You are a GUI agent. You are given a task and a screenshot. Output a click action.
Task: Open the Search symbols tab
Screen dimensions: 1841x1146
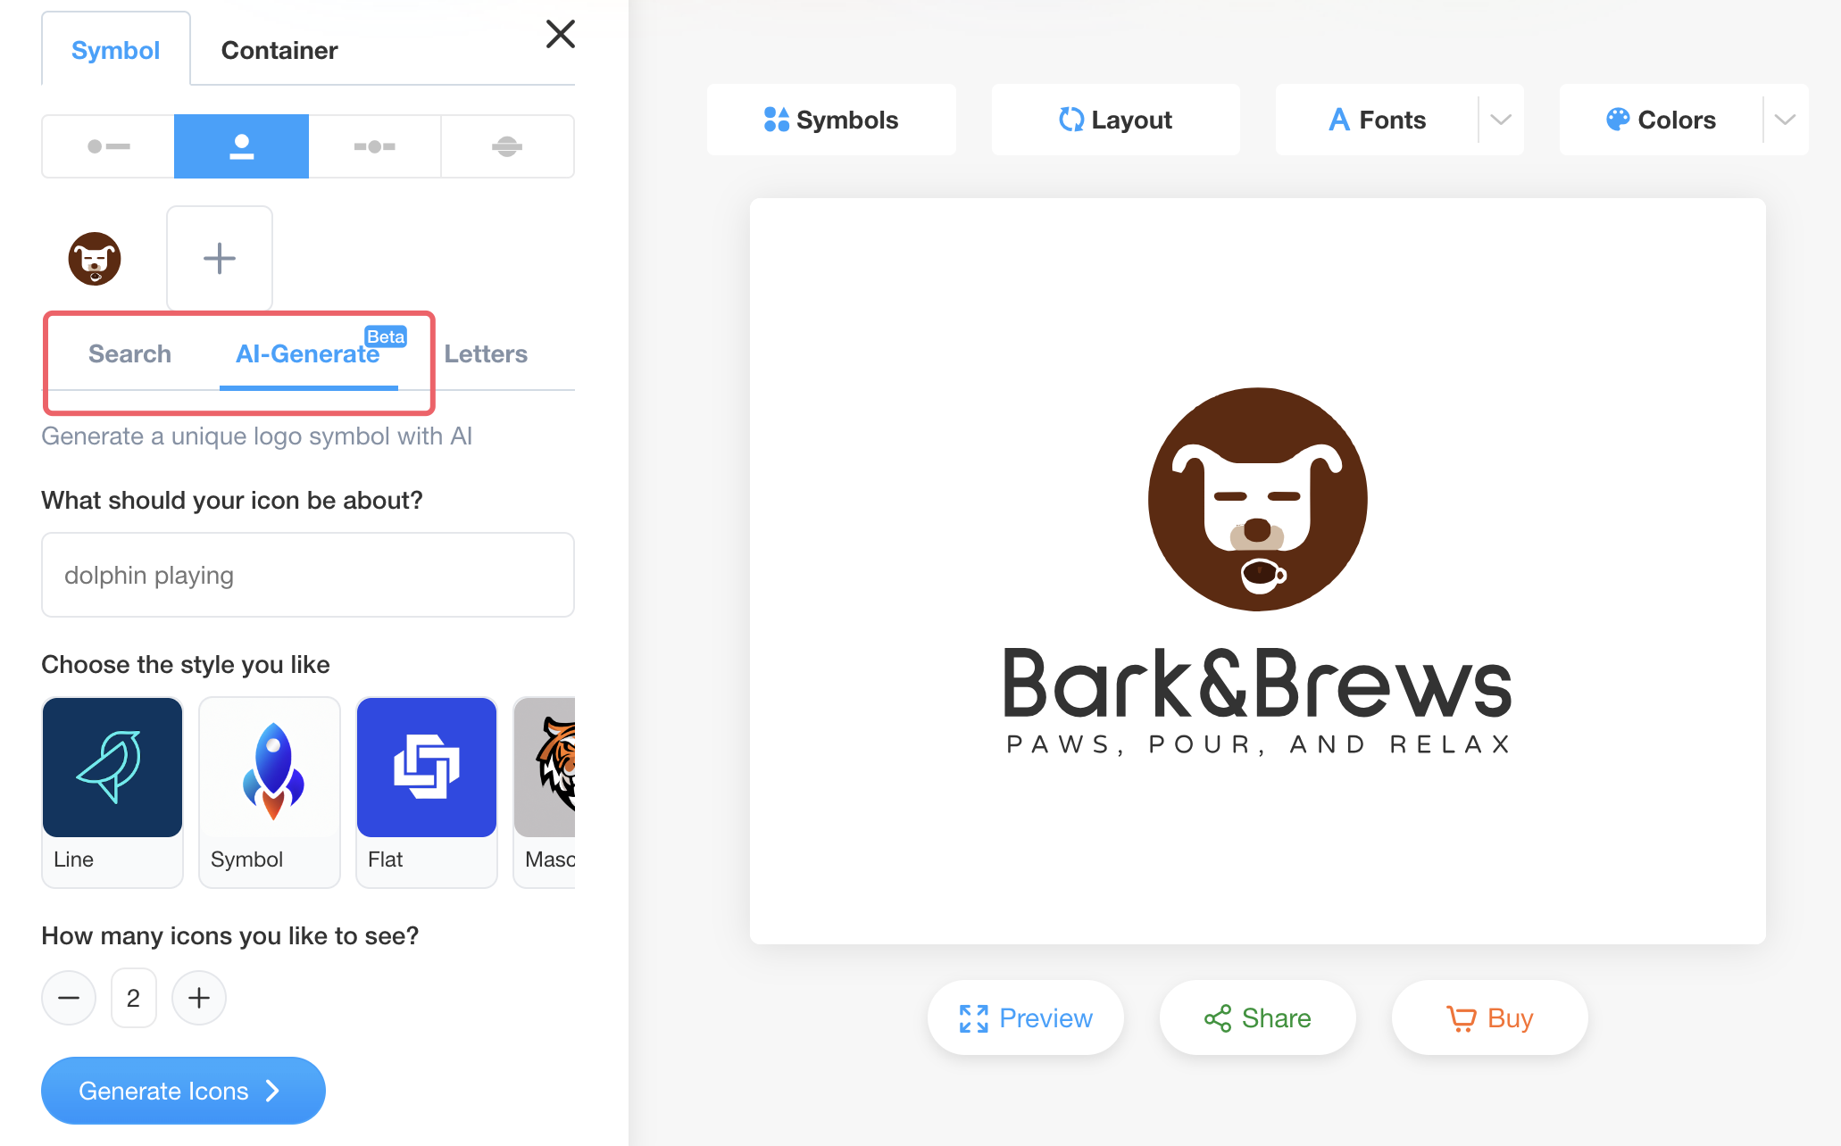129,354
